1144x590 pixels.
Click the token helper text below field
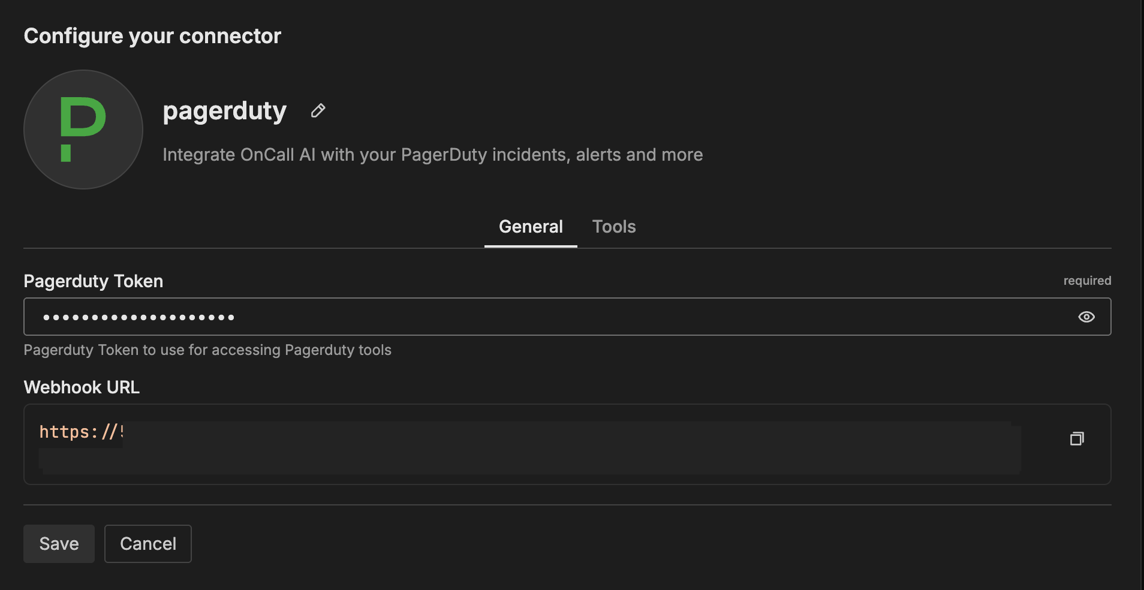click(207, 350)
